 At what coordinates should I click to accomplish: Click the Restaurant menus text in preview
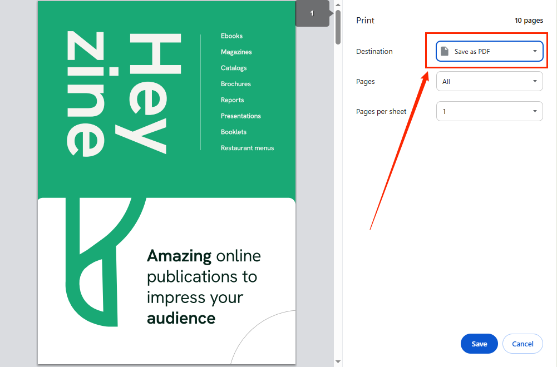coord(247,148)
